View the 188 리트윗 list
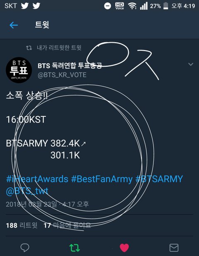This screenshot has height=256, width=199. [x=22, y=225]
